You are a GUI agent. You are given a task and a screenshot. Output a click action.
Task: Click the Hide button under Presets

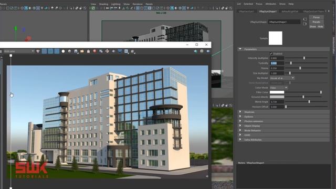click(x=320, y=27)
